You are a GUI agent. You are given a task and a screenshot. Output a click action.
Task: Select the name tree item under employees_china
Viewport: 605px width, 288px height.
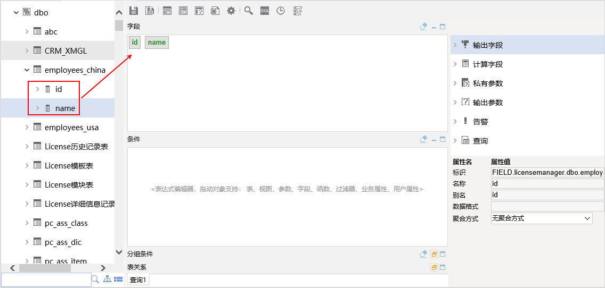point(65,108)
